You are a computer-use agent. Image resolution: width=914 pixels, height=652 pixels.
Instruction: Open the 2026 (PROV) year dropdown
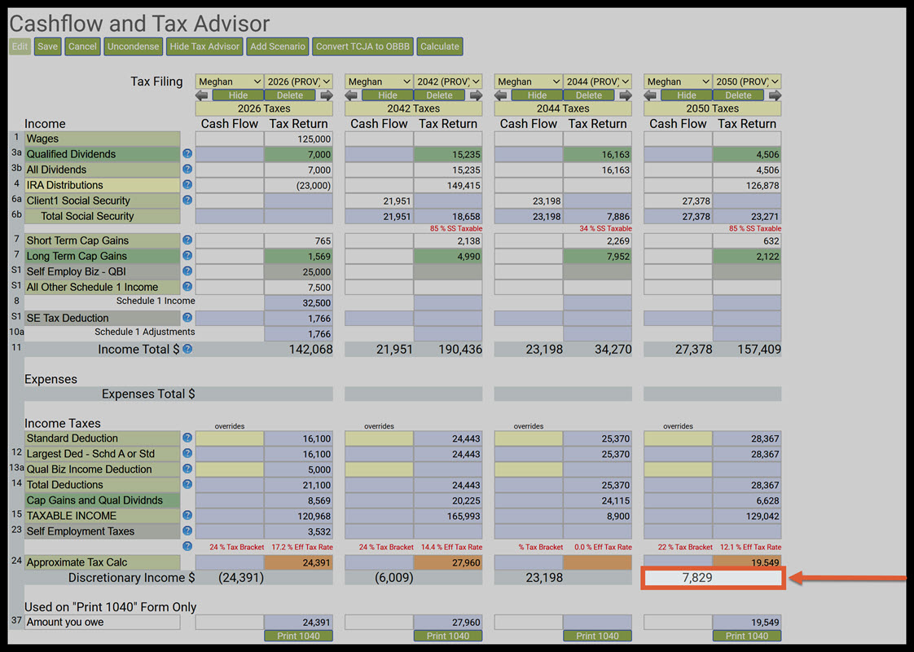point(298,81)
